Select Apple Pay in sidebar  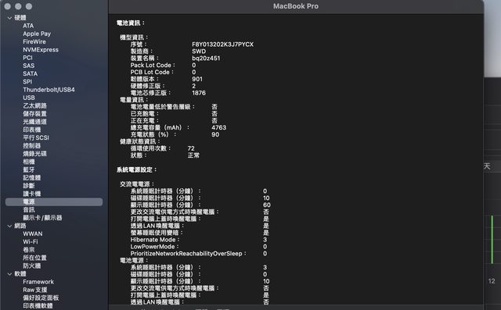pyautogui.click(x=37, y=34)
